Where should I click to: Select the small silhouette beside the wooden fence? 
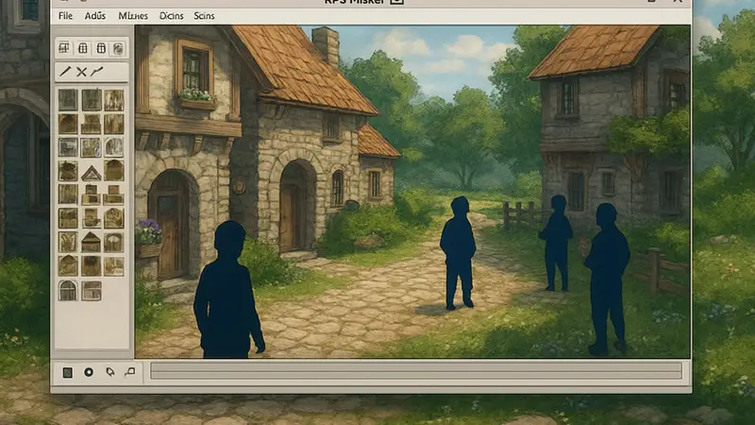tap(557, 243)
